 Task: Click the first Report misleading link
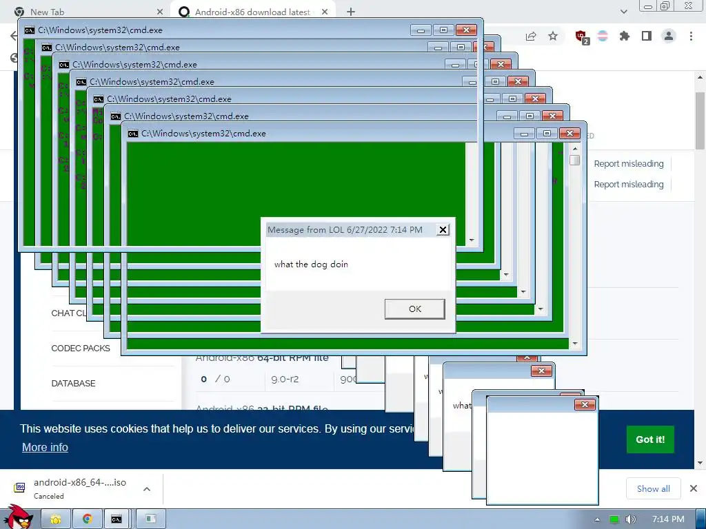[629, 164]
